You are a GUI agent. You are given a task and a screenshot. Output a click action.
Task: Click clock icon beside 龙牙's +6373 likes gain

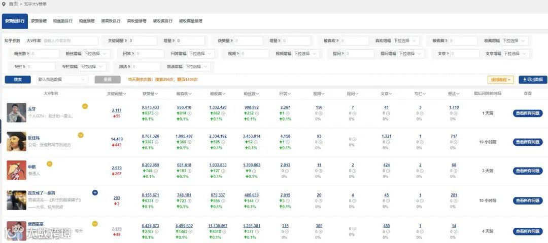[x=157, y=113]
